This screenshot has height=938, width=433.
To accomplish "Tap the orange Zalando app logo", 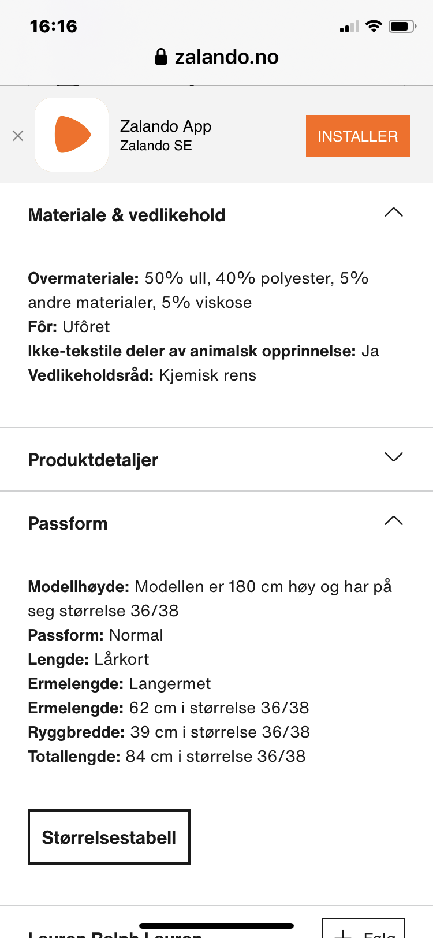I will 72,135.
